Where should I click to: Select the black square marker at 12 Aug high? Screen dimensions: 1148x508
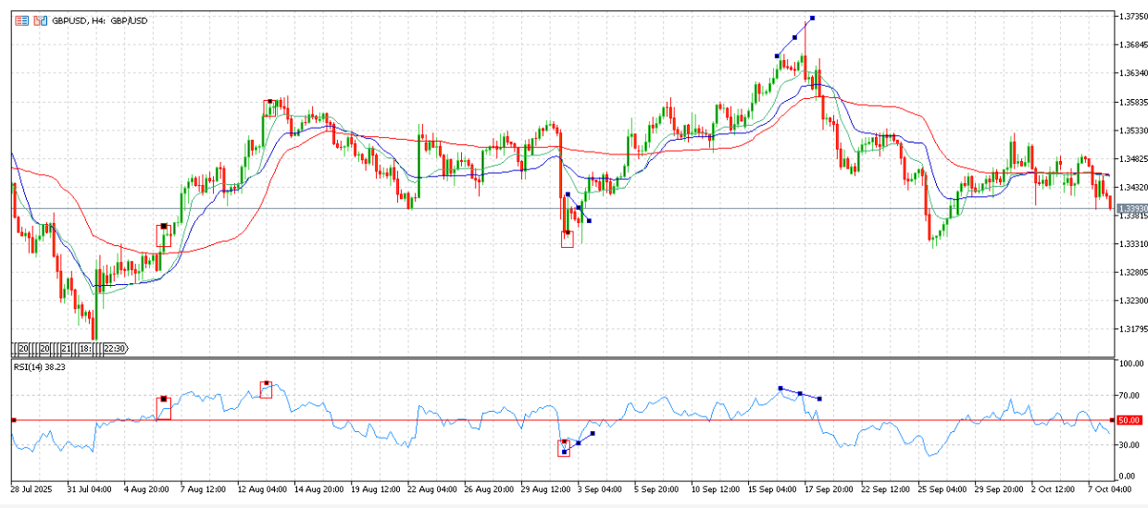(x=270, y=101)
